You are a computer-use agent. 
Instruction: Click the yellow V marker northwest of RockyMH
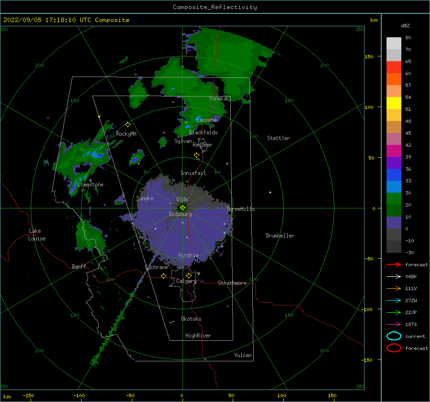pyautogui.click(x=99, y=117)
